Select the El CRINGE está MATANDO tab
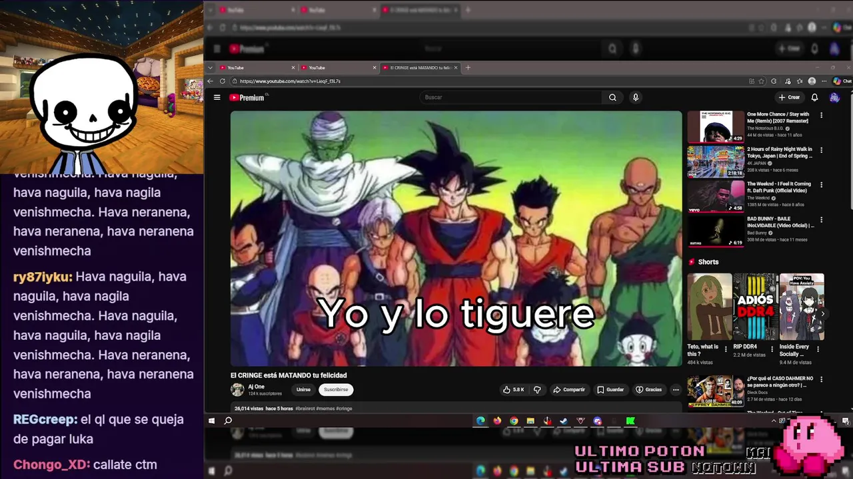The height and width of the screenshot is (479, 853). coord(420,67)
